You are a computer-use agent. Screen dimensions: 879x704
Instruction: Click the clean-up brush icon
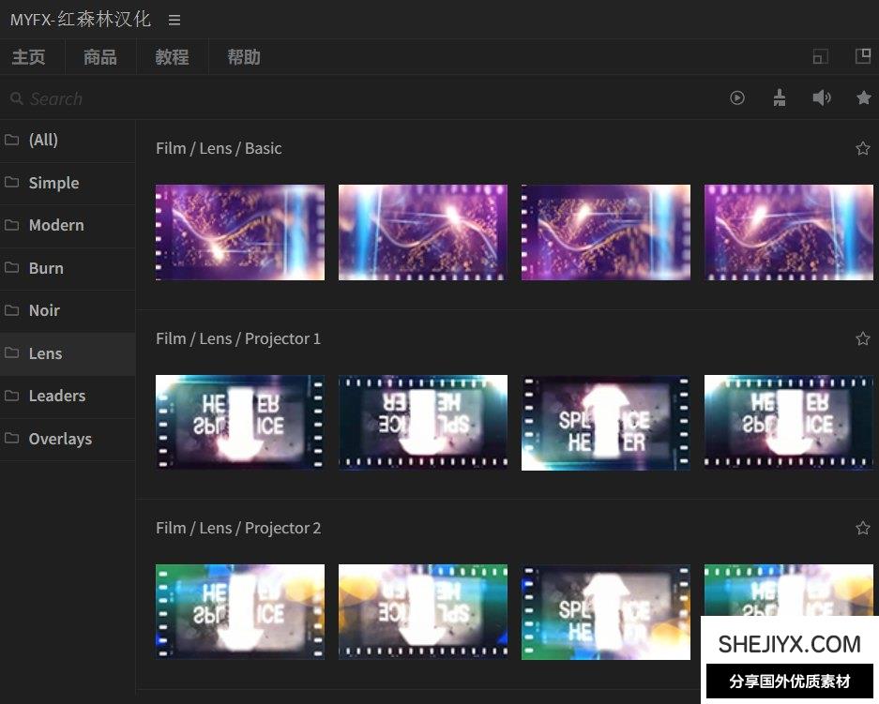coord(779,97)
